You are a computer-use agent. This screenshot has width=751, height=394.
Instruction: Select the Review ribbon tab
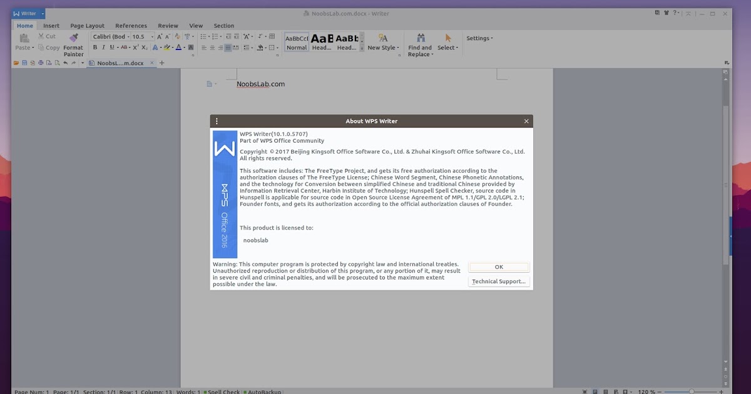[168, 26]
